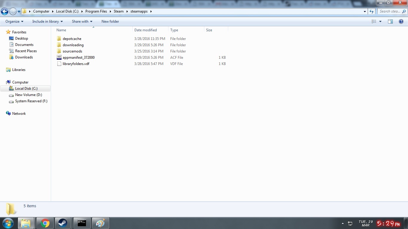
Task: Select the appmanifest_372000 file
Action: [79, 58]
